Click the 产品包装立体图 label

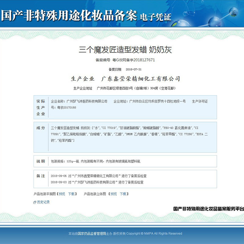95,194
